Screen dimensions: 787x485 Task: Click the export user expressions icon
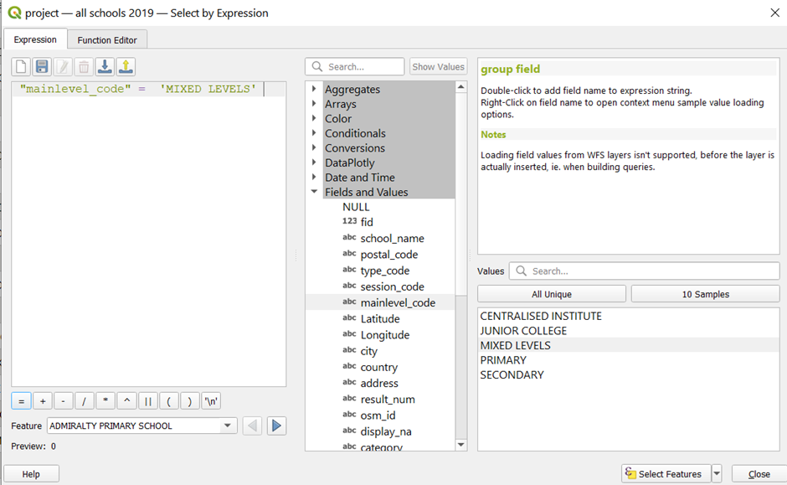(x=126, y=67)
